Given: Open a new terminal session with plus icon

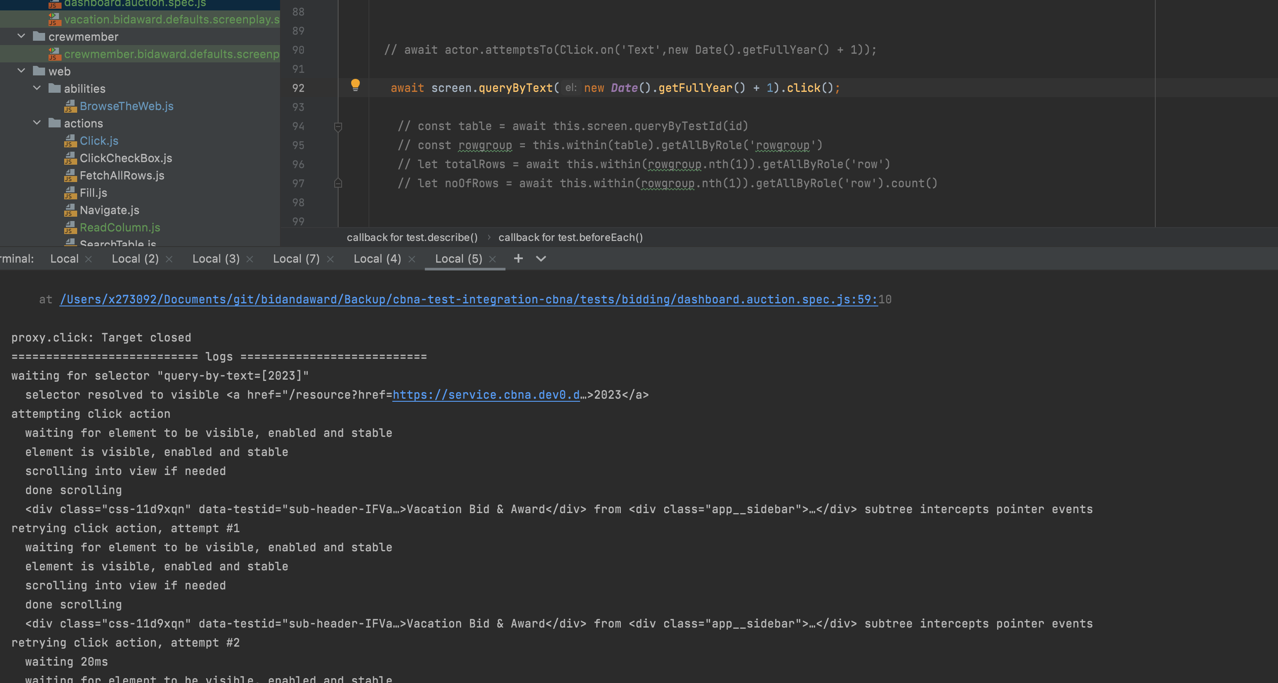Looking at the screenshot, I should pyautogui.click(x=518, y=258).
